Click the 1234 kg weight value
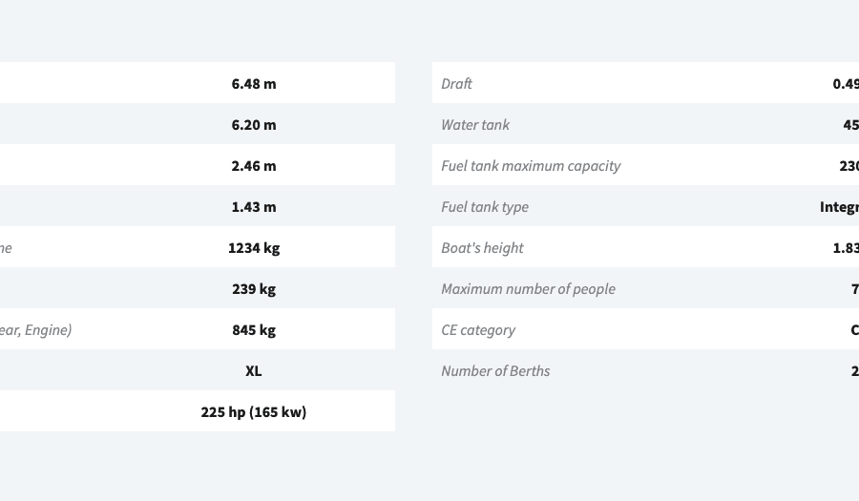Viewport: 859px width, 501px height. coord(254,248)
